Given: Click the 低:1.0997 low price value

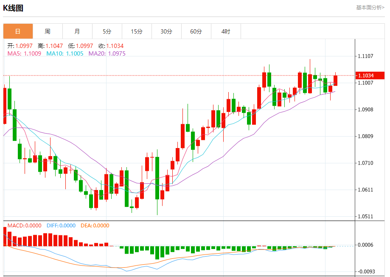Looking at the screenshot, I should [x=81, y=46].
